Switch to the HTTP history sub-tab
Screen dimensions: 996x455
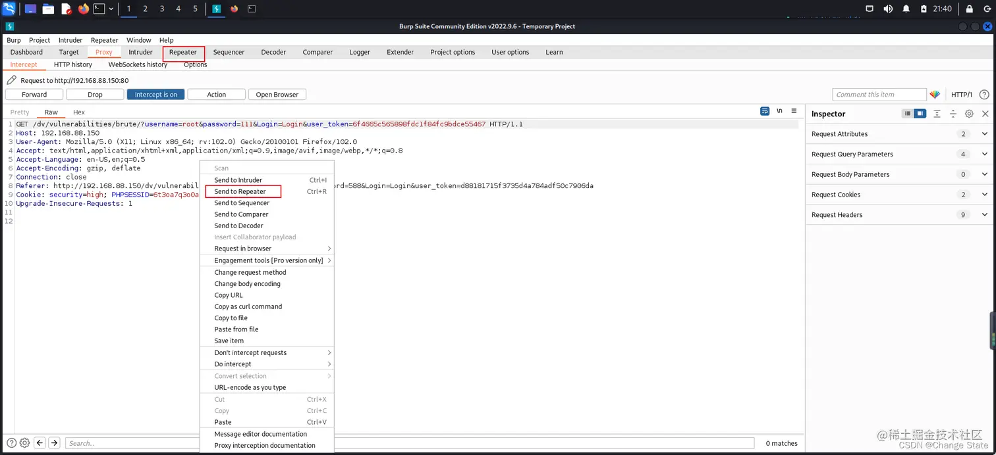73,64
